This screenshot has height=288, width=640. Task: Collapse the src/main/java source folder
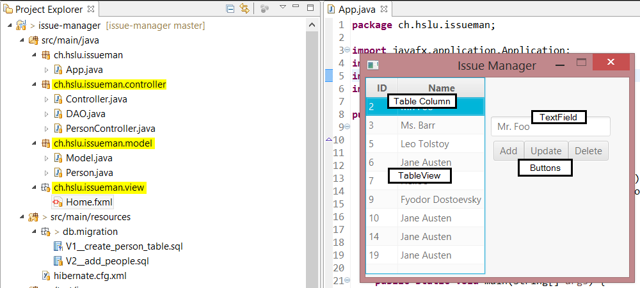pyautogui.click(x=22, y=40)
